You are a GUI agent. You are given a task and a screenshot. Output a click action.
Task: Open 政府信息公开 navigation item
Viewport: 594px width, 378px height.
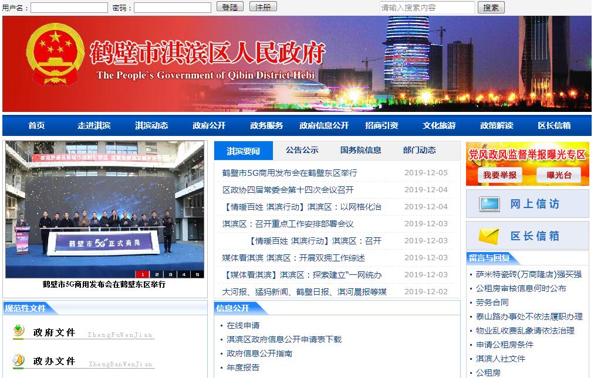point(324,125)
